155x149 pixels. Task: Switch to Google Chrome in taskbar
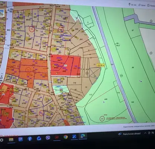[x=66, y=137]
